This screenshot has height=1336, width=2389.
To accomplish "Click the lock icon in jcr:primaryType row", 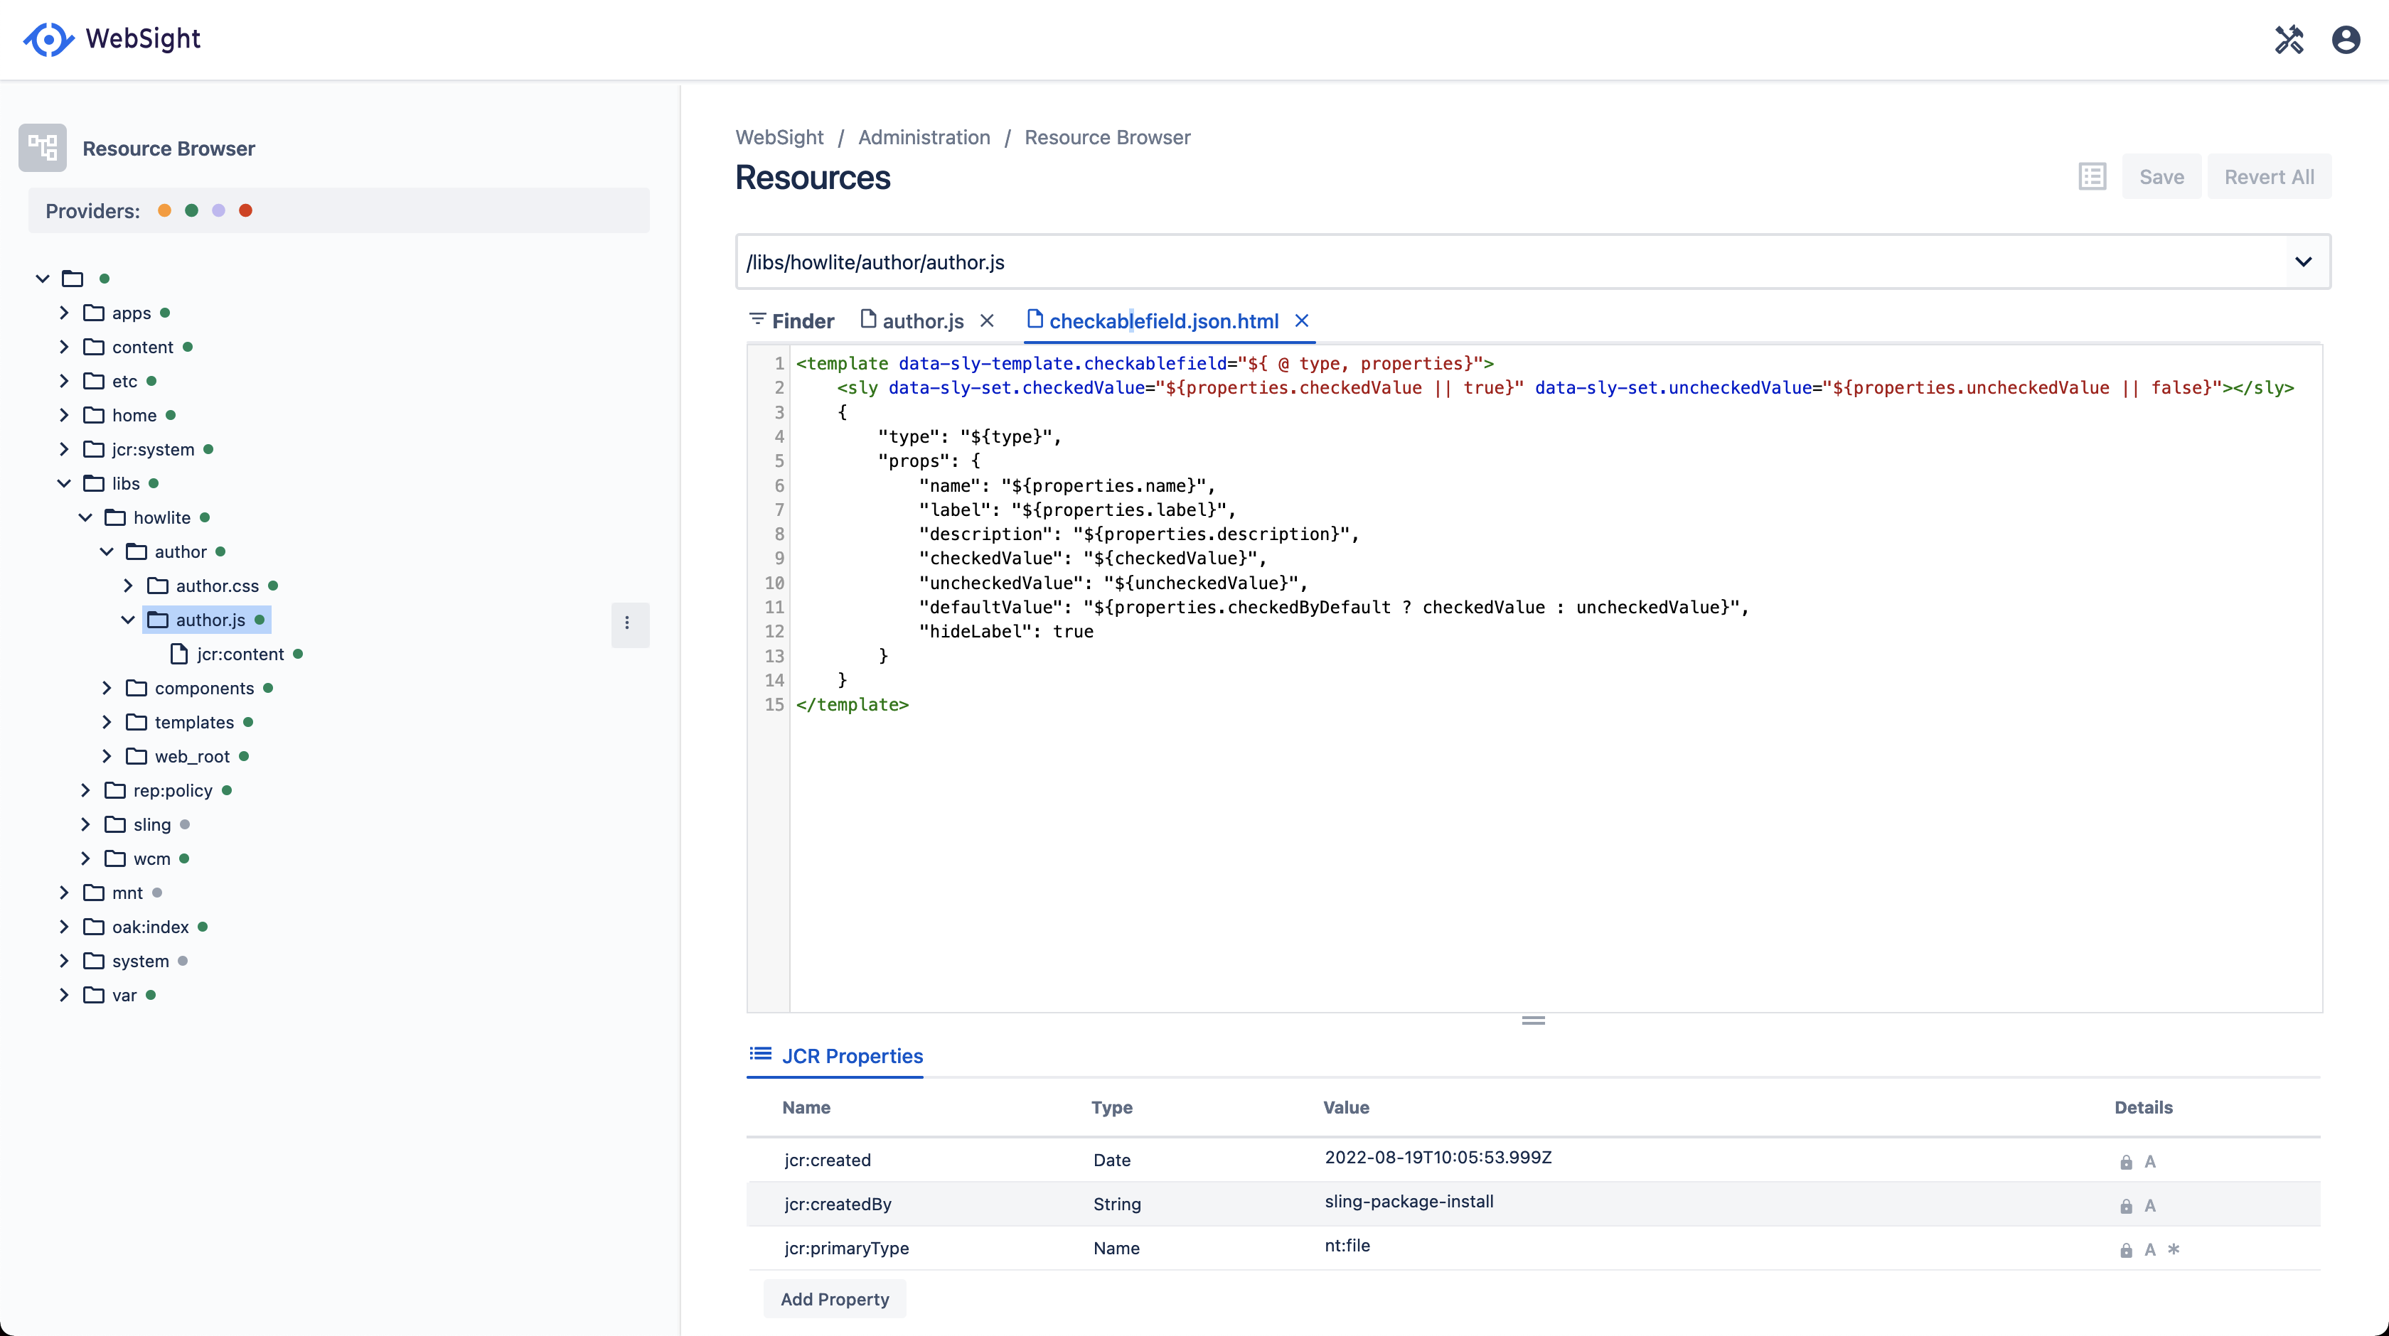I will pyautogui.click(x=2126, y=1250).
